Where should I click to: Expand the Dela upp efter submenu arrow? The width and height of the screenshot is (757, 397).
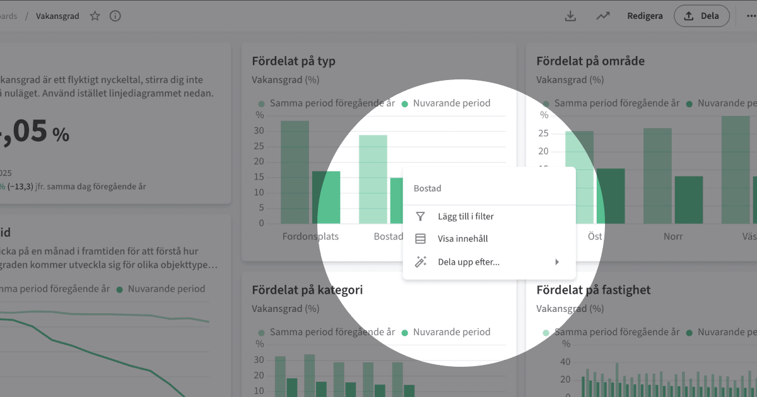558,261
